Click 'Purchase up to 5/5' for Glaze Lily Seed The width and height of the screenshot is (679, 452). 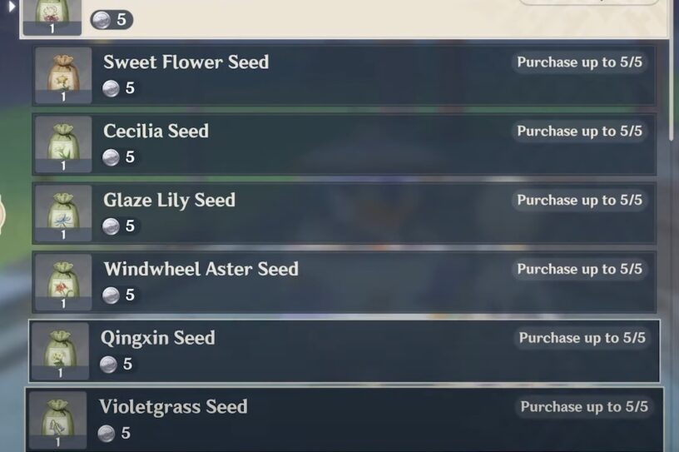point(579,201)
